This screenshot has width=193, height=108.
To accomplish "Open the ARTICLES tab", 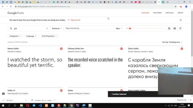I will pyautogui.click(x=169, y=13).
